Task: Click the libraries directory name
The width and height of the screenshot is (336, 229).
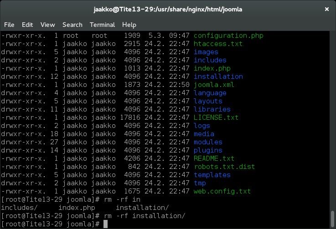Action: 212,109
